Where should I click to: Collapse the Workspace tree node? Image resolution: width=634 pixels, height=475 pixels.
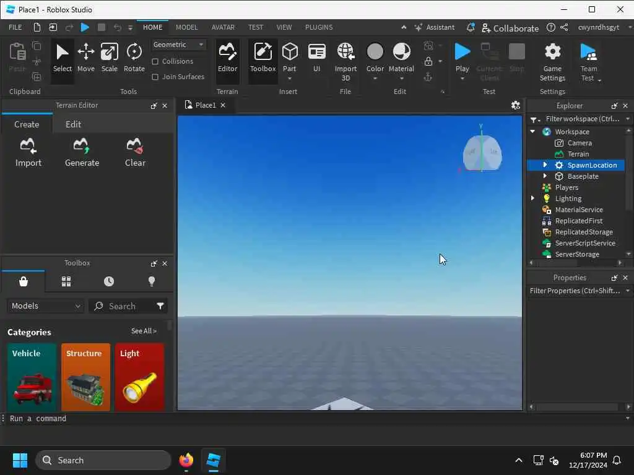click(532, 131)
